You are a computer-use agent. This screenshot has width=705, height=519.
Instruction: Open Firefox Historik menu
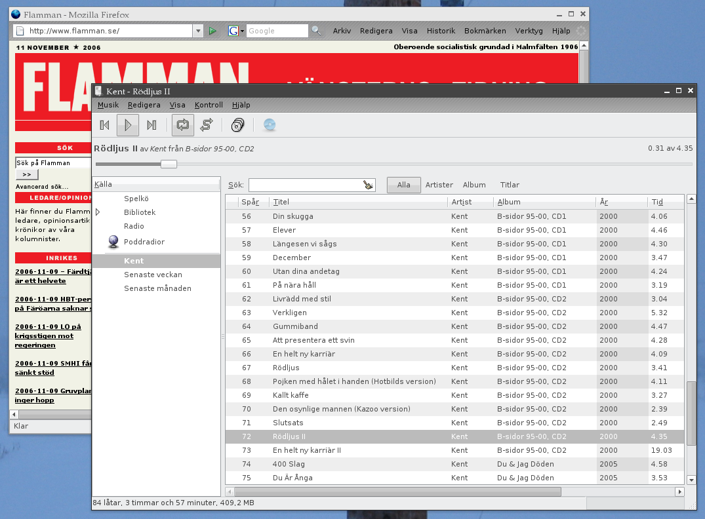click(441, 31)
